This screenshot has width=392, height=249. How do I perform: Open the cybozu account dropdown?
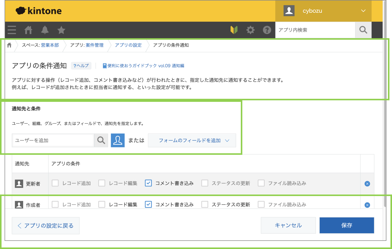(x=323, y=11)
